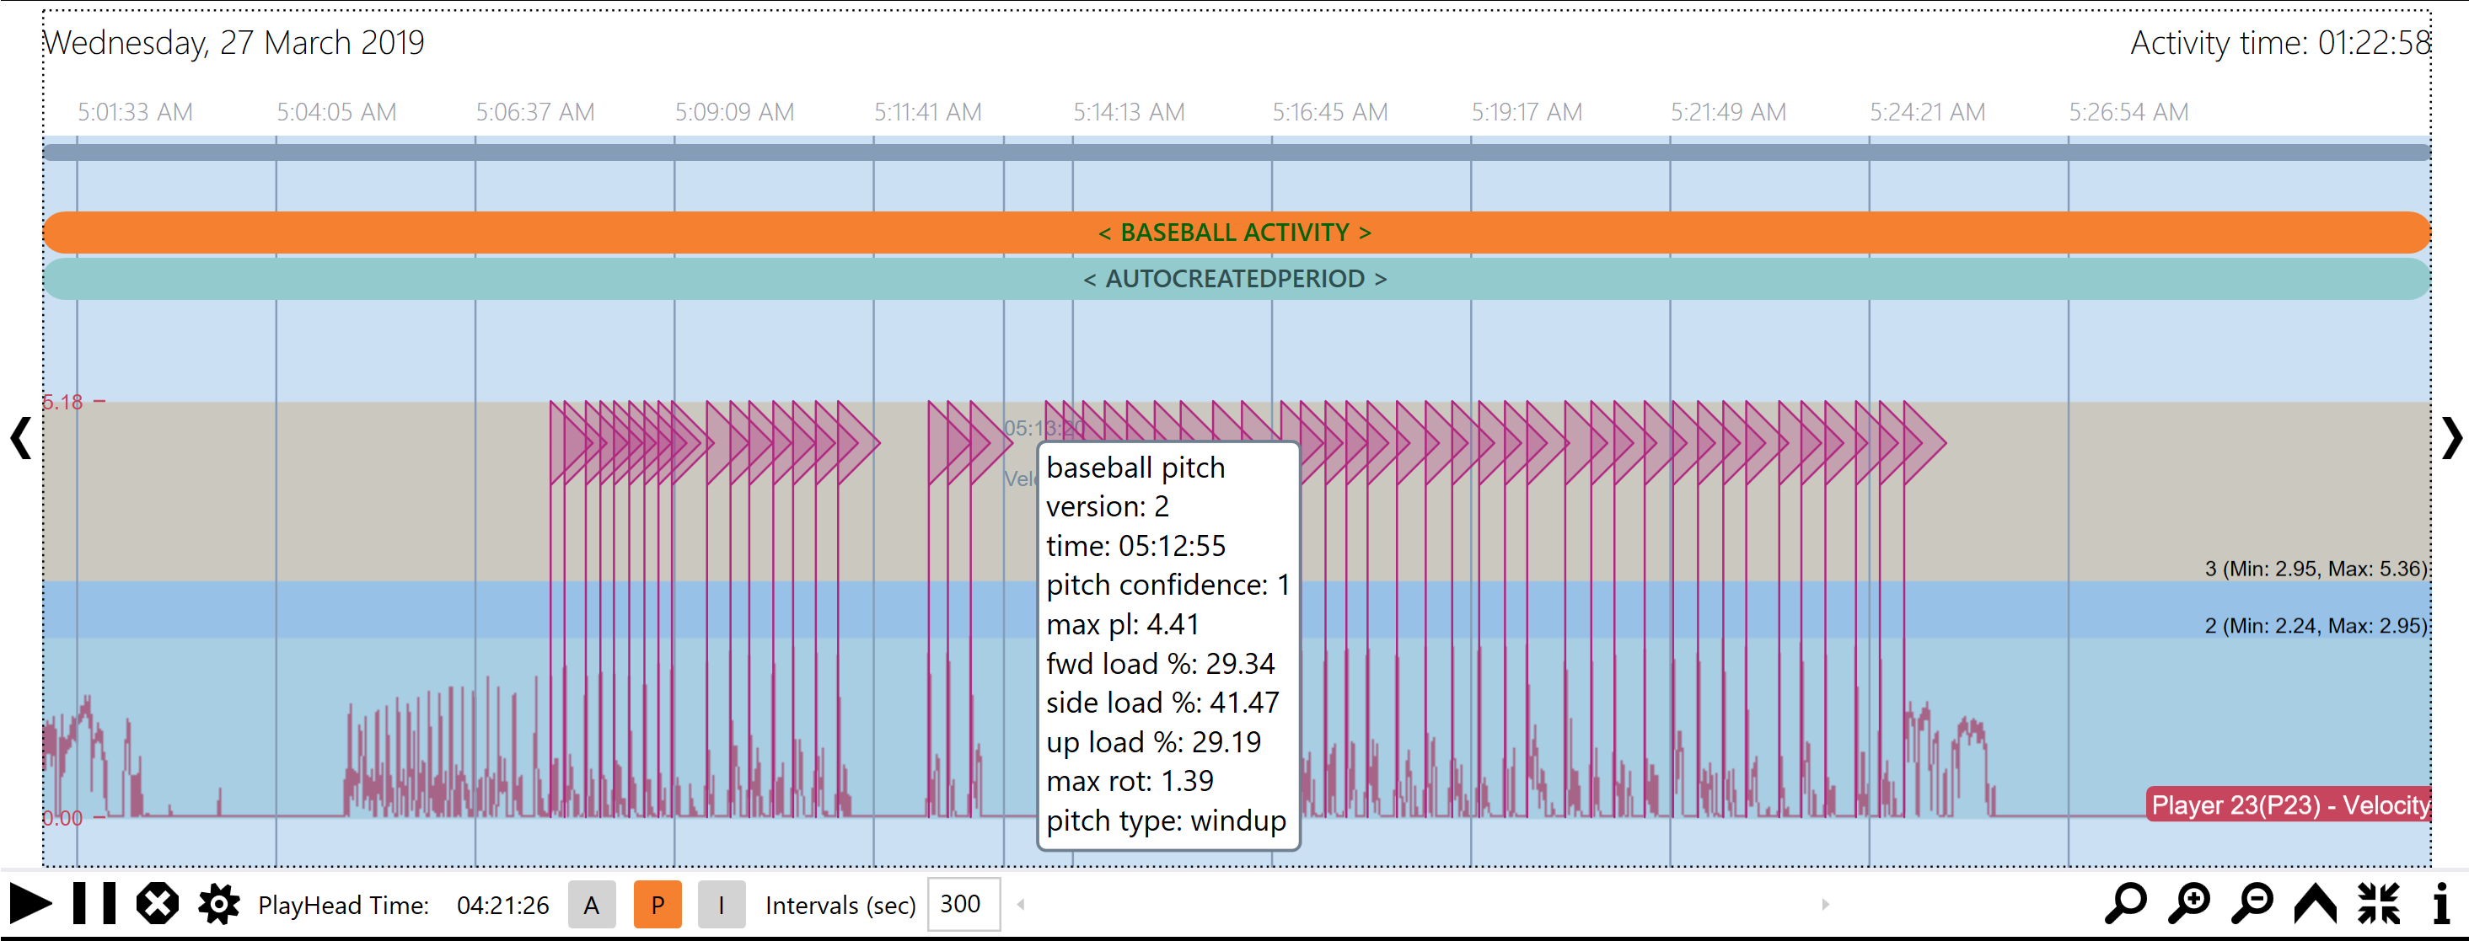This screenshot has width=2469, height=941.
Task: Pause the playback
Action: (x=94, y=904)
